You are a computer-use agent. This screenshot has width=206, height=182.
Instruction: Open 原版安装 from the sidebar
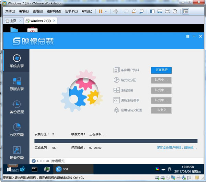(x=16, y=84)
